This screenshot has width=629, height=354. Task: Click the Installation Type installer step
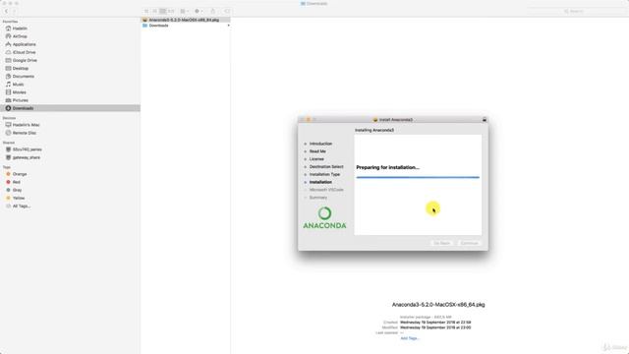tap(324, 175)
